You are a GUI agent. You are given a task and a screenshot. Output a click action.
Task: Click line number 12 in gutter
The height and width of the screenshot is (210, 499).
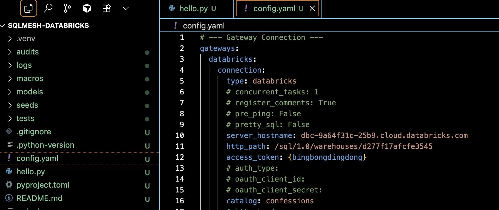[180, 157]
